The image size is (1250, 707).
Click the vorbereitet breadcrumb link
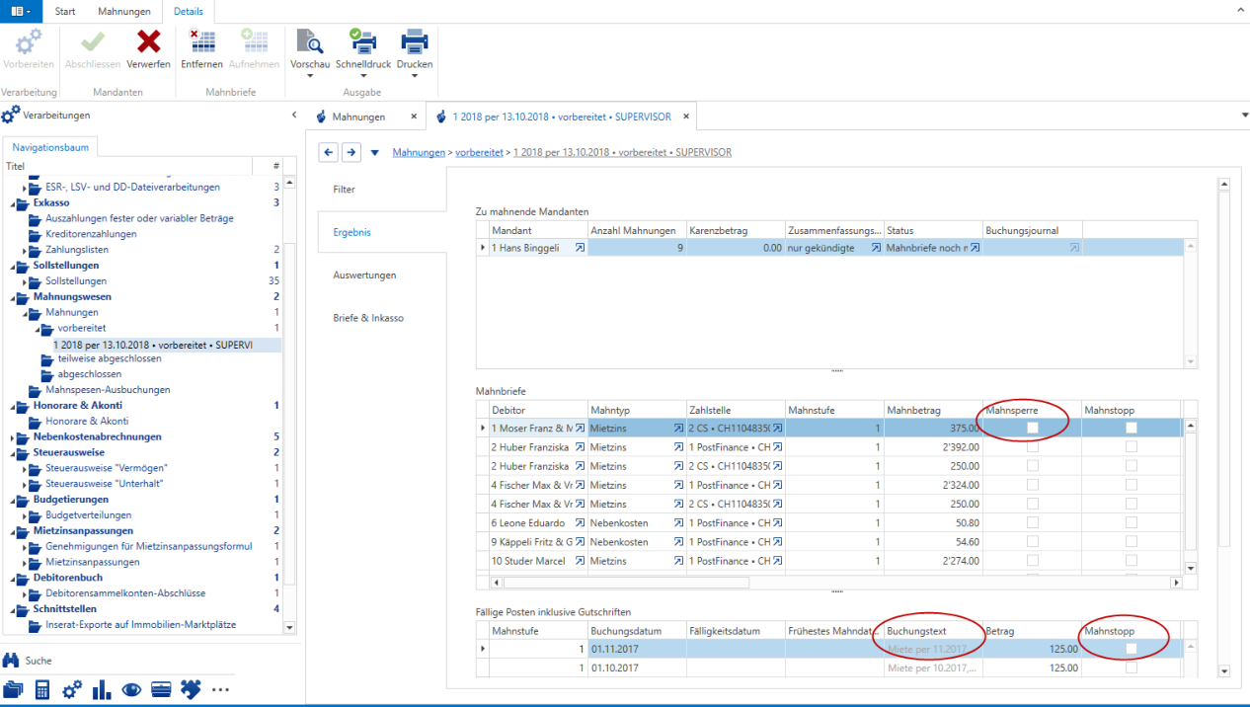[479, 153]
